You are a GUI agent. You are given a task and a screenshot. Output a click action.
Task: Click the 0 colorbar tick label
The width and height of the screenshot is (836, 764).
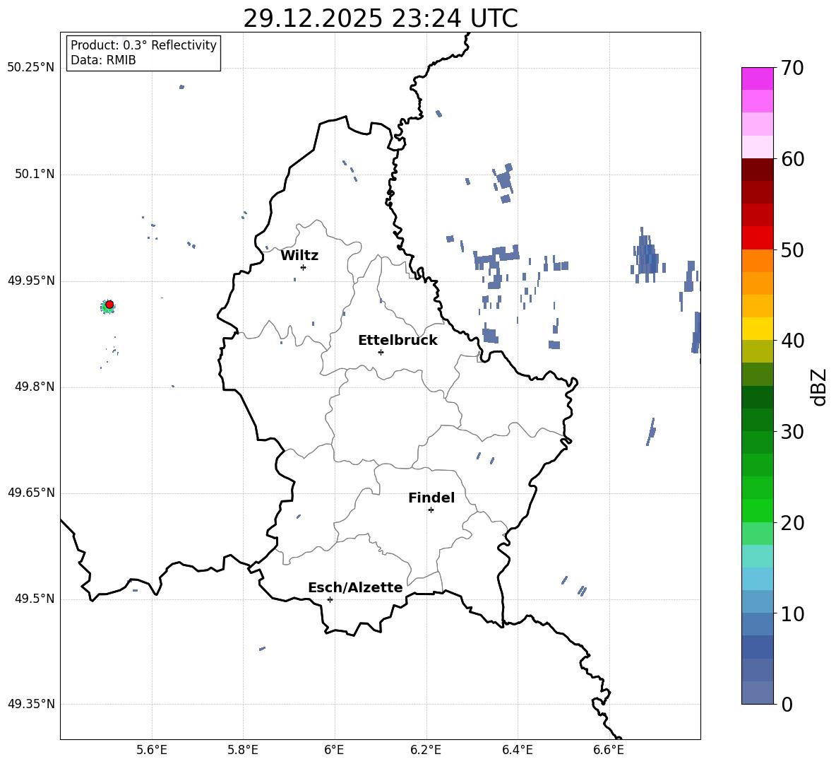coord(787,704)
